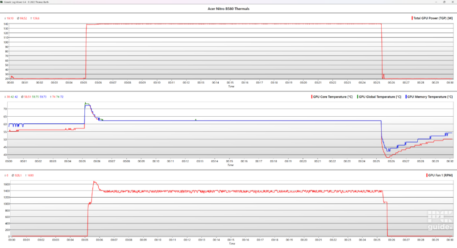457x248 pixels.
Task: Click the 'Time' axis label under the power chart
Action: click(x=231, y=86)
